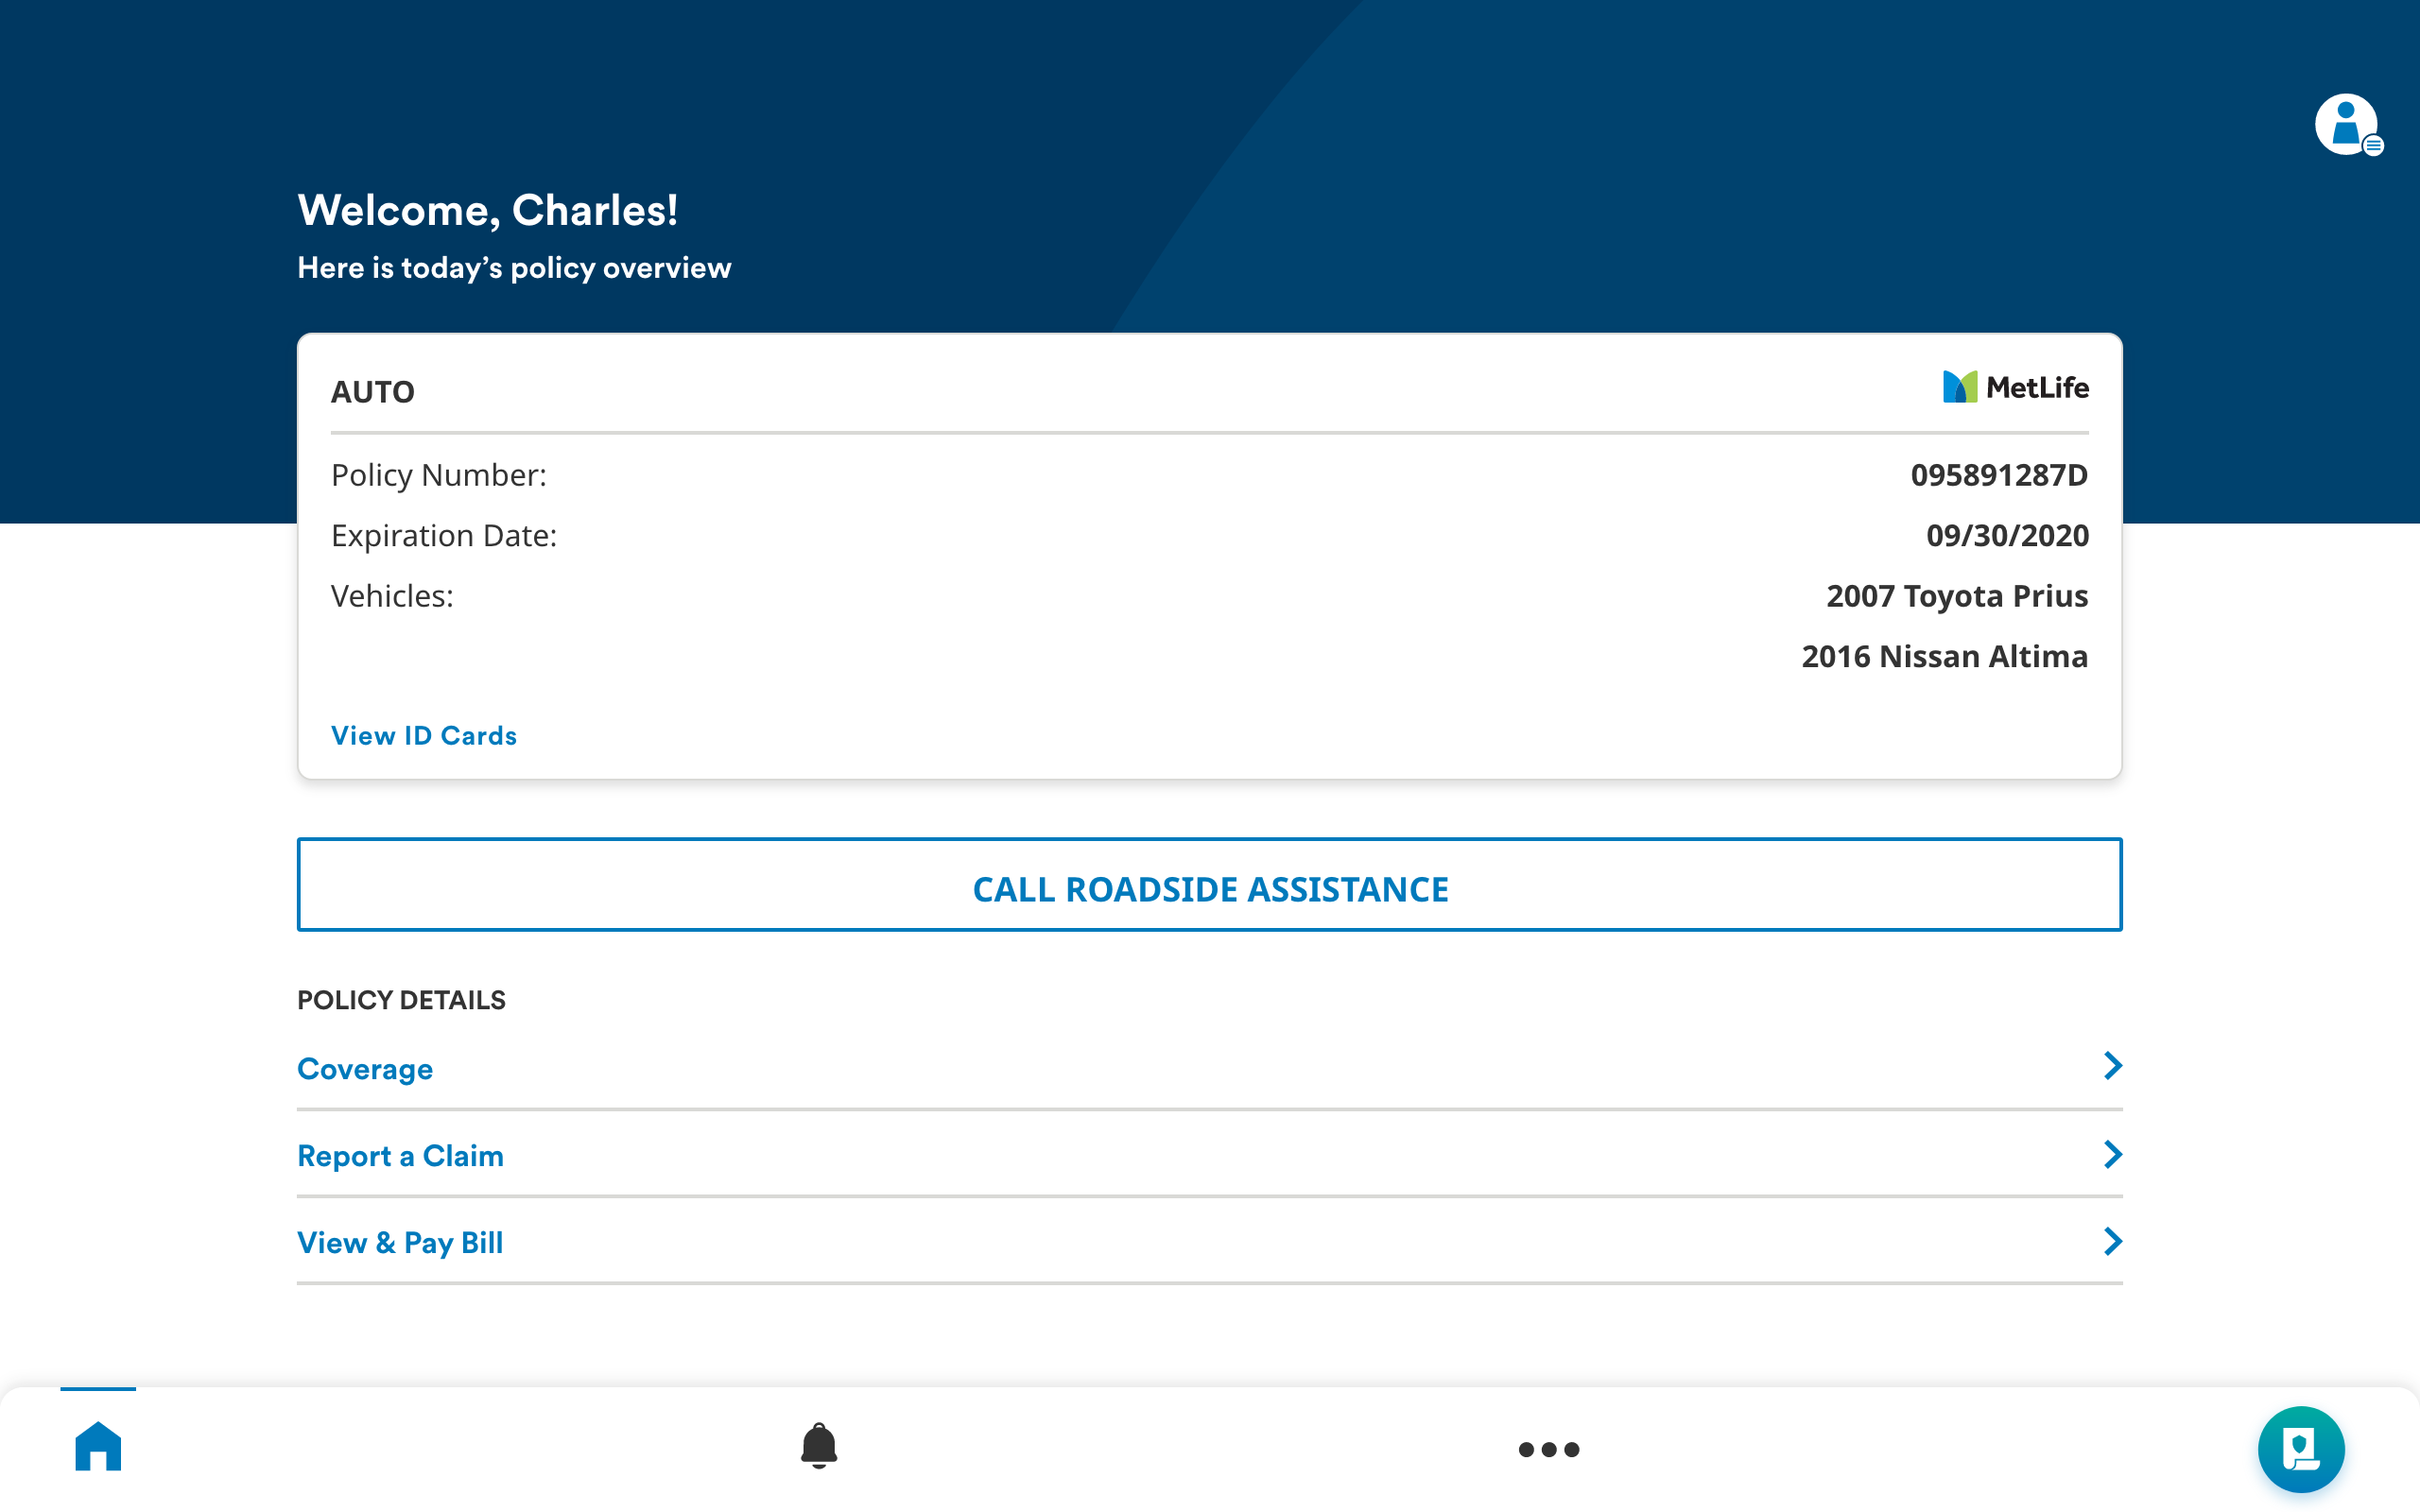
Task: Click the Vehicles label
Action: pos(392,596)
